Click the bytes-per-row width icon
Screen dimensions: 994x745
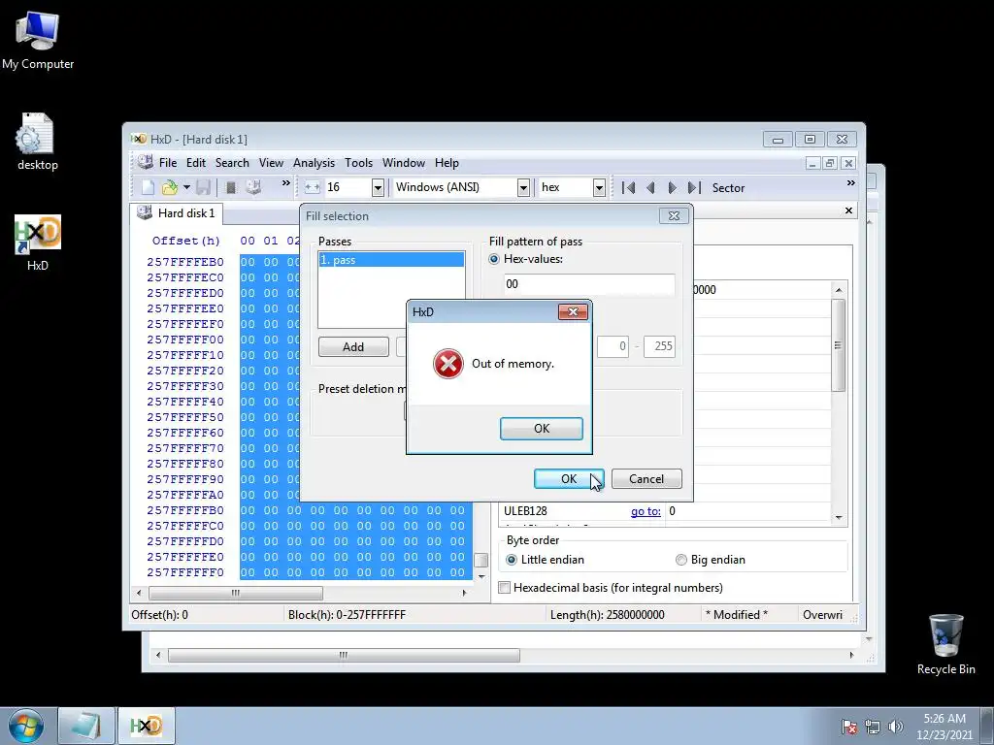312,187
